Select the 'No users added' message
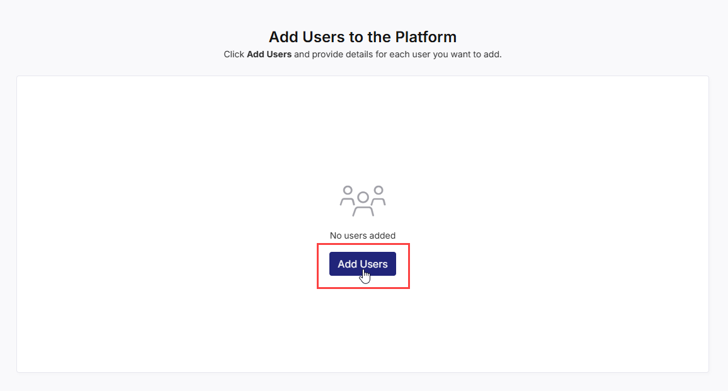Viewport: 728px width, 391px height. pos(363,235)
